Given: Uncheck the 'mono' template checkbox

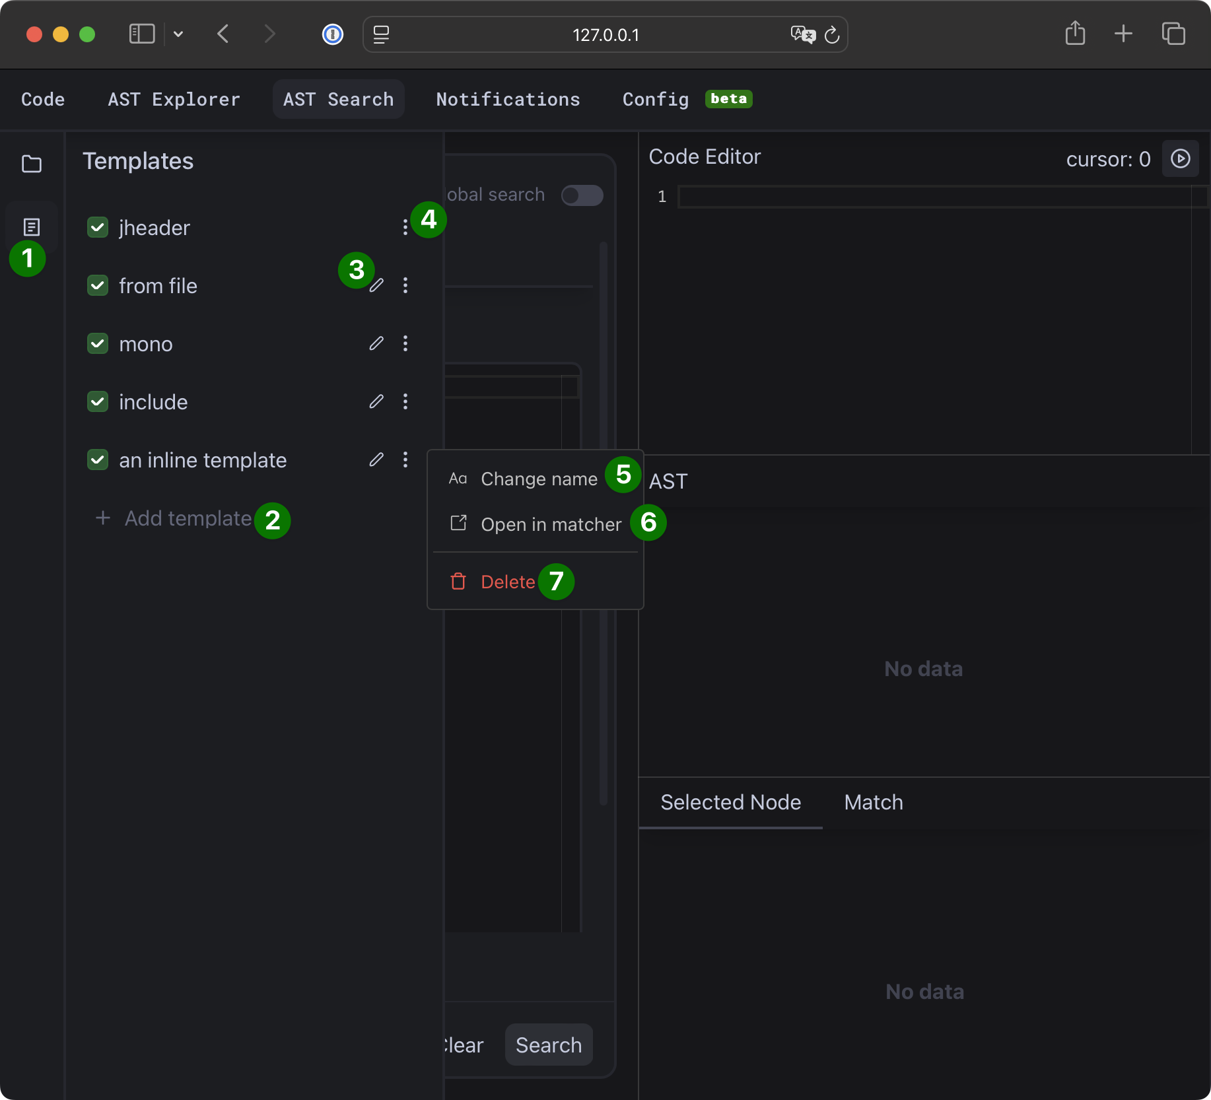Looking at the screenshot, I should [98, 343].
